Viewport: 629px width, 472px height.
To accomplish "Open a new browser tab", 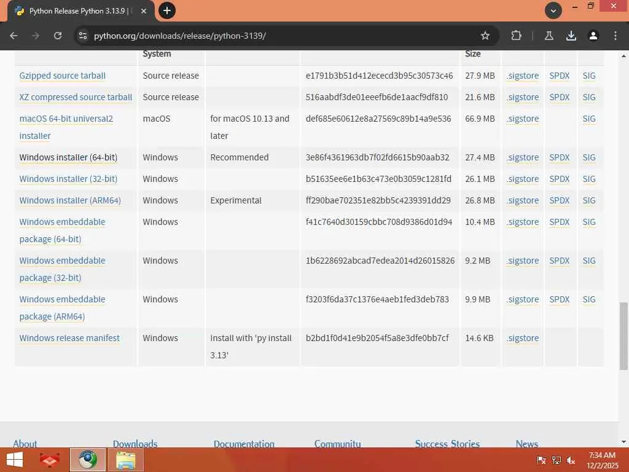I will pyautogui.click(x=167, y=10).
